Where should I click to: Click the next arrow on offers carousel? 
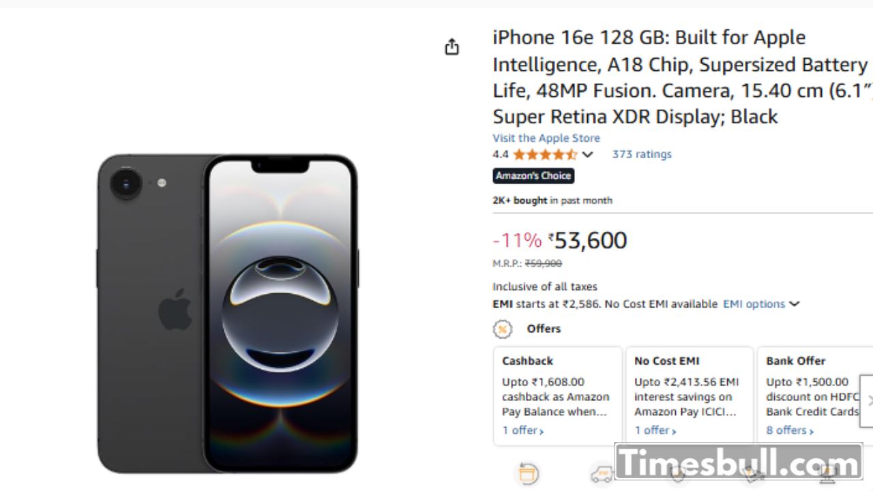868,401
